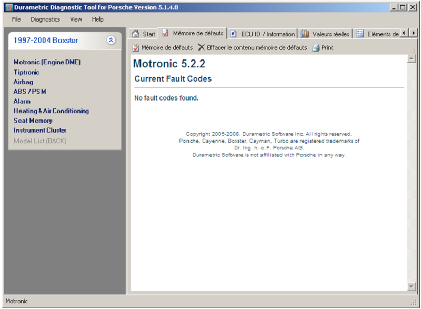The height and width of the screenshot is (309, 421).
Task: Select Motronic (Engine DME) module
Action: [47, 62]
